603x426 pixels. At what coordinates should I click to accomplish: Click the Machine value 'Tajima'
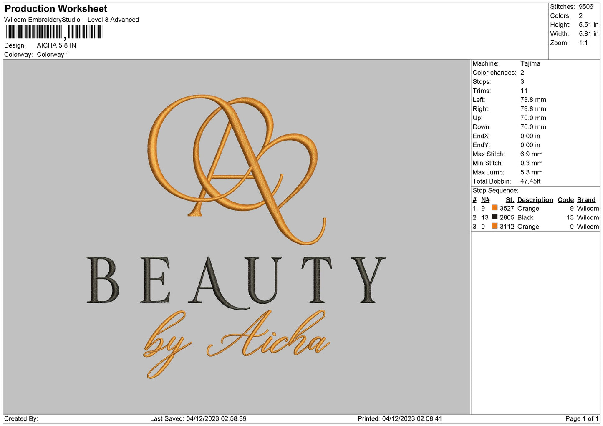coord(530,63)
